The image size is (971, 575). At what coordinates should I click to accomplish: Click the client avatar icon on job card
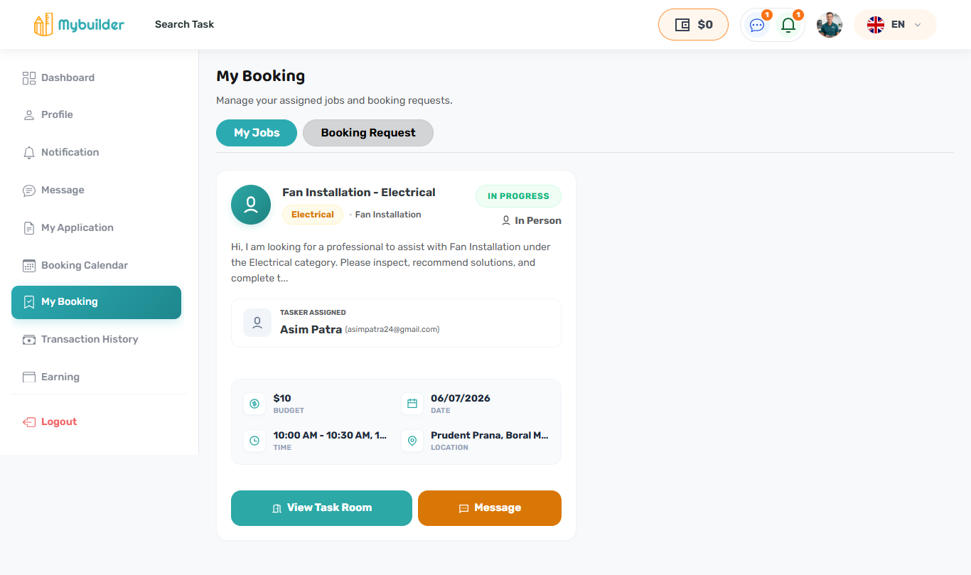click(251, 205)
